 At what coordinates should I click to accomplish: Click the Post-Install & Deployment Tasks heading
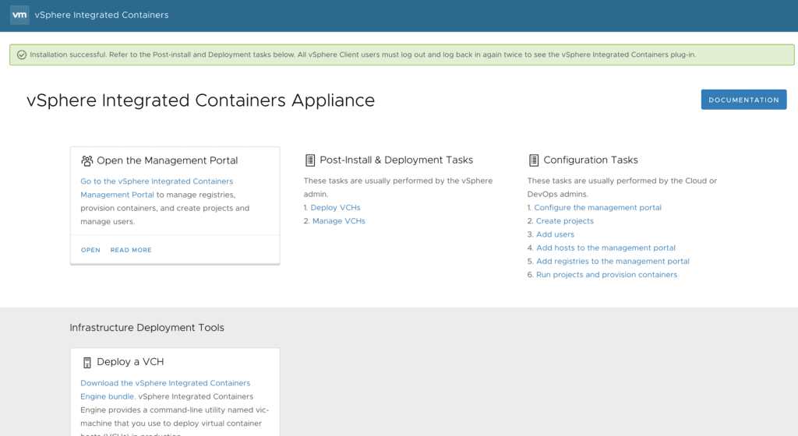point(396,160)
